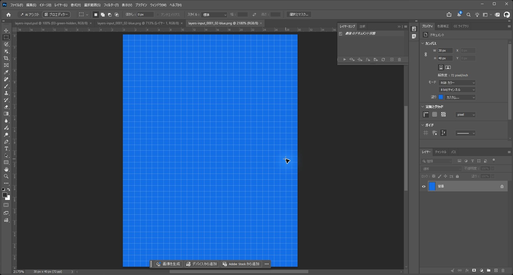Click Adobe Stock から追加 button

241,264
